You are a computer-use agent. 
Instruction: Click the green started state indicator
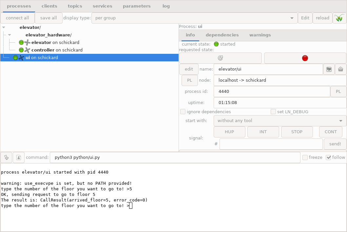[216, 44]
